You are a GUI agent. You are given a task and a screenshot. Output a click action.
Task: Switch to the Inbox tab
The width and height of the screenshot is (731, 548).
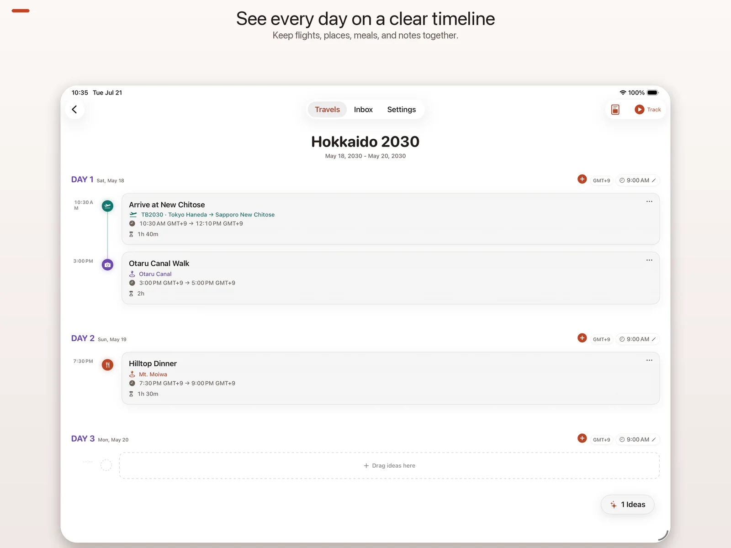click(x=363, y=110)
